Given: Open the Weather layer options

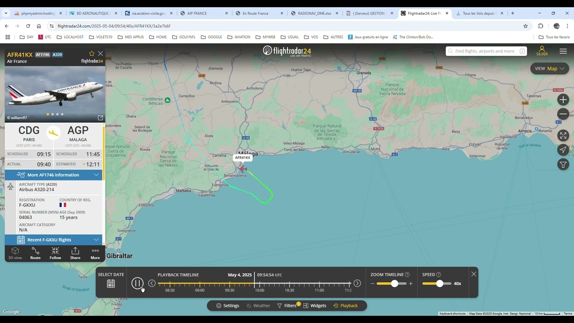Looking at the screenshot, I should [x=258, y=306].
